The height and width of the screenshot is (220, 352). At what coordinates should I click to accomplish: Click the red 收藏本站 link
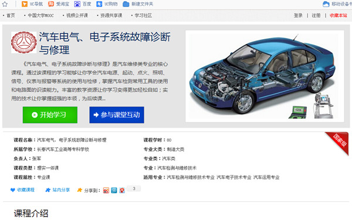[x=339, y=15]
